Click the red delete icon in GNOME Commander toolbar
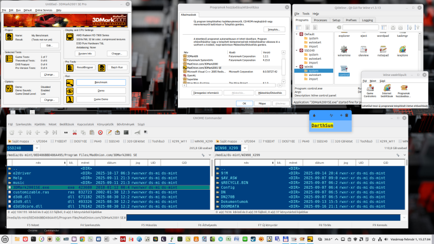Image resolution: width=434 pixels, height=244 pixels. [x=100, y=132]
